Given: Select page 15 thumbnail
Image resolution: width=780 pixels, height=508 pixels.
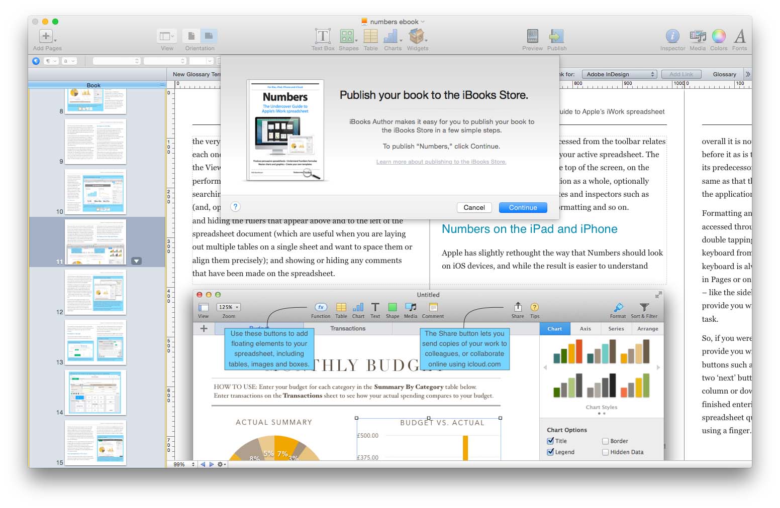Looking at the screenshot, I should [95, 443].
